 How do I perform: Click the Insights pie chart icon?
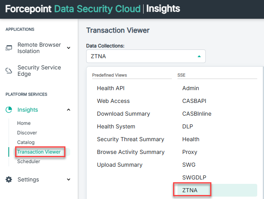[x=9, y=110]
